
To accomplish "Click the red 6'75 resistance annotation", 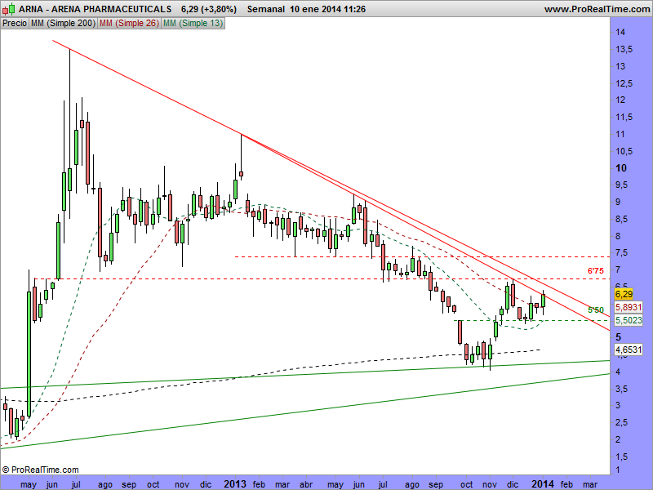I will (596, 271).
